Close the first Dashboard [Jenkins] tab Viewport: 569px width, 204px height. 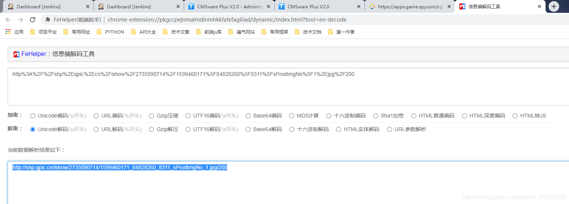pos(88,6)
